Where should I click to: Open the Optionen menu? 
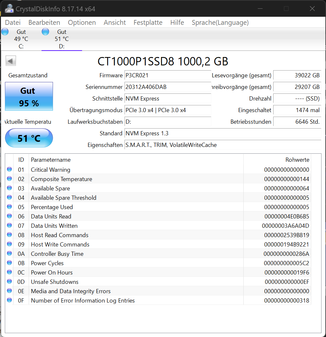82,22
